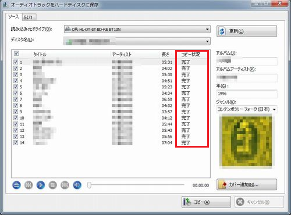Select track length 07:04

pos(167,143)
